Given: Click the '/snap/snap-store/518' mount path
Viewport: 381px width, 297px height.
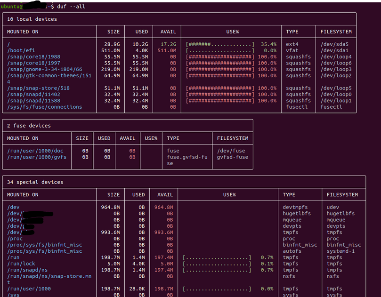Looking at the screenshot, I should (38, 88).
